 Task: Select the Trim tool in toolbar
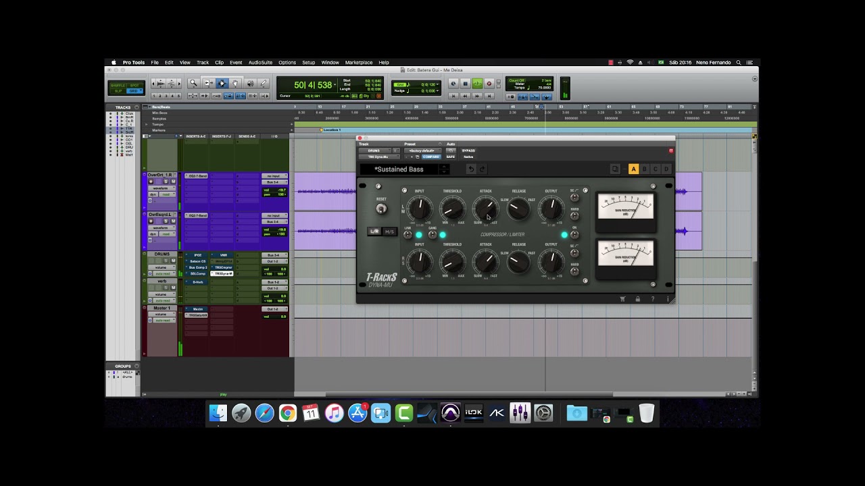pyautogui.click(x=207, y=84)
